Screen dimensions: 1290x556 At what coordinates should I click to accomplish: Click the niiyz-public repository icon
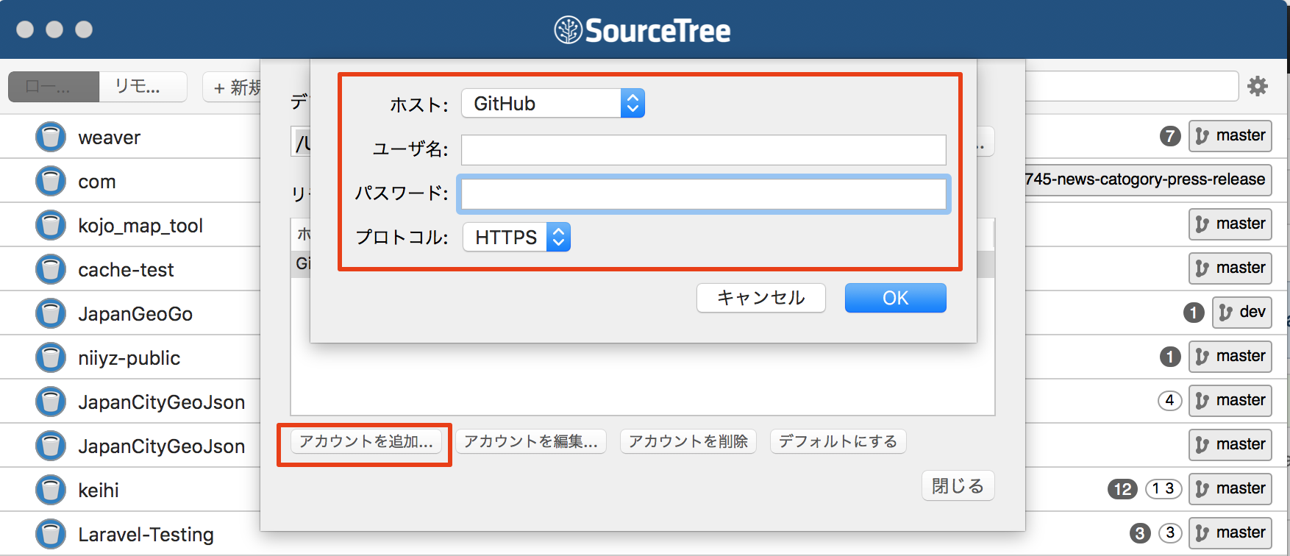point(51,357)
